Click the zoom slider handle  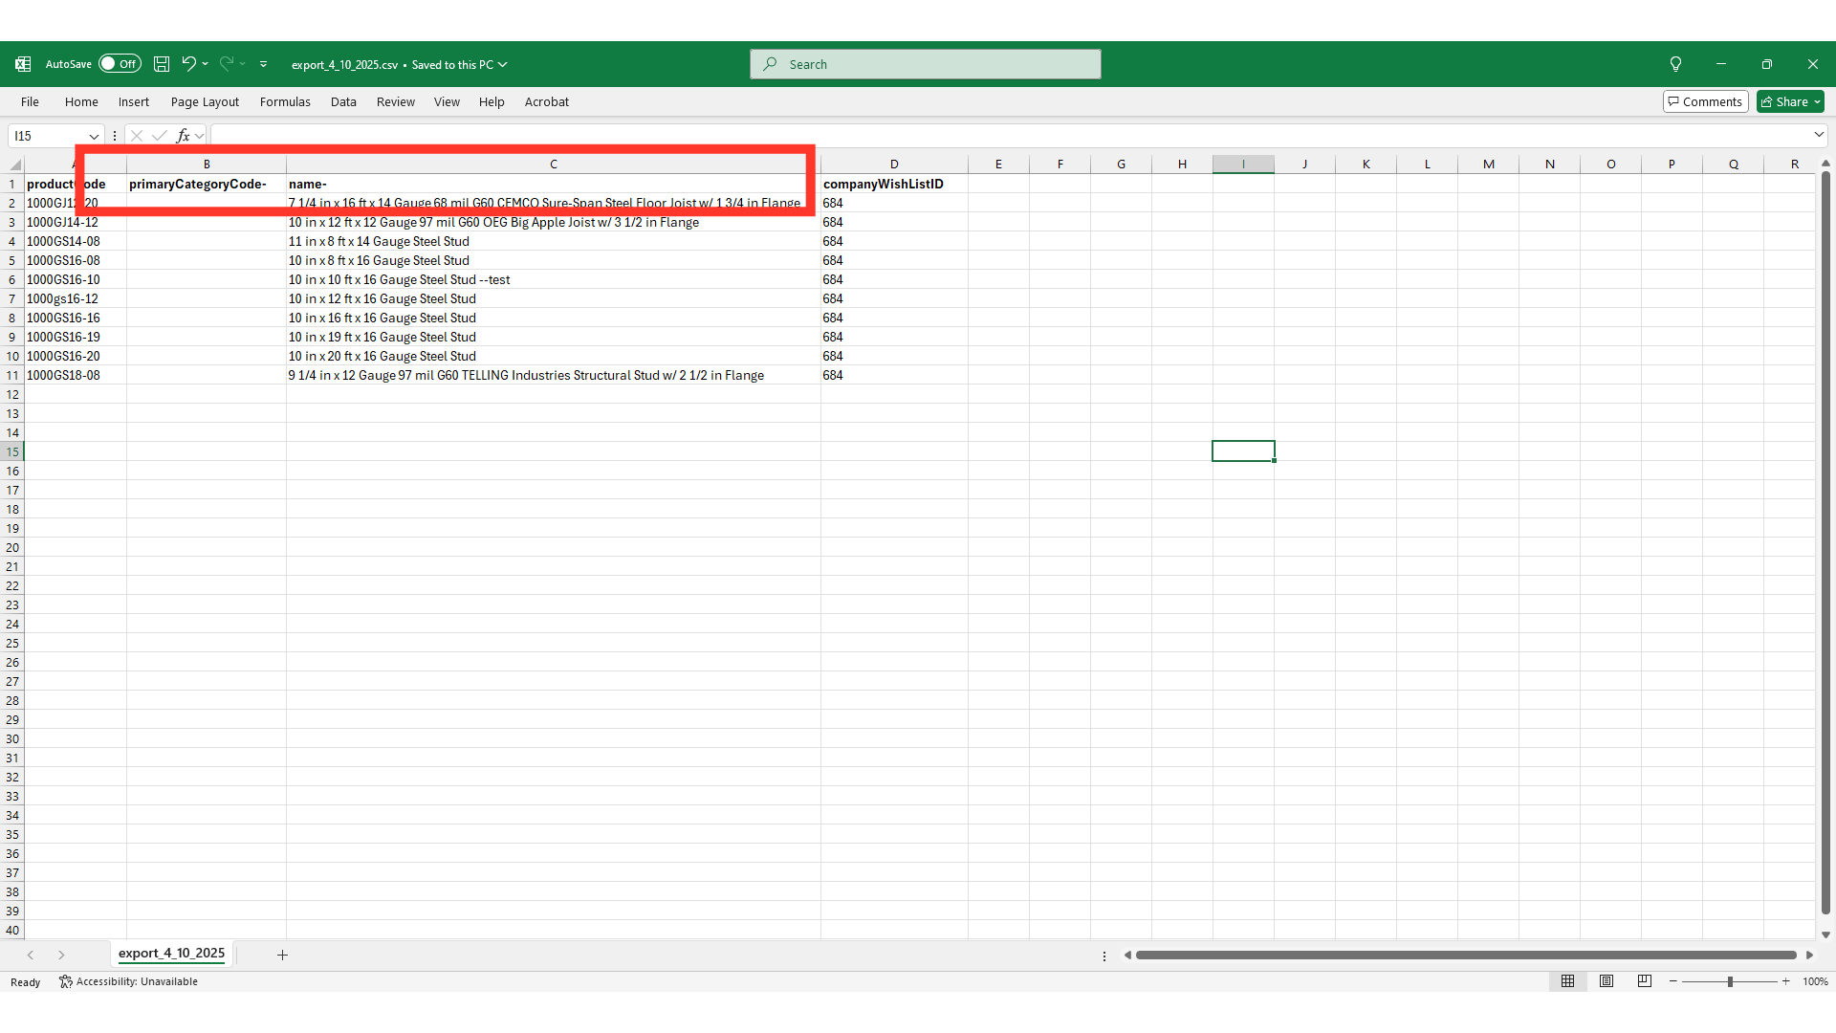pyautogui.click(x=1730, y=981)
